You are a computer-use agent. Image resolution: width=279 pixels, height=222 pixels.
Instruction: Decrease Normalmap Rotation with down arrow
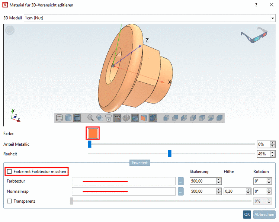coord(269,193)
